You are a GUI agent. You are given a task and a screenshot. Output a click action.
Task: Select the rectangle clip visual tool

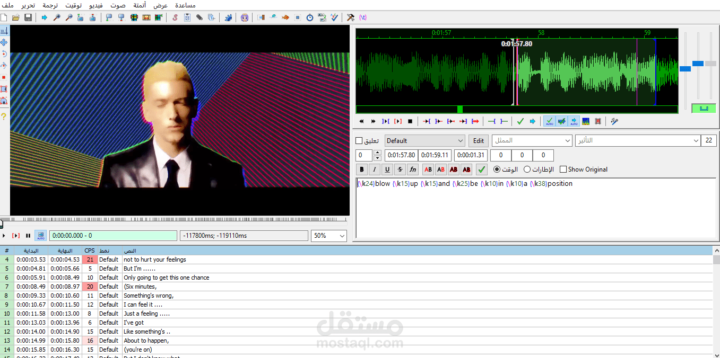click(4, 89)
